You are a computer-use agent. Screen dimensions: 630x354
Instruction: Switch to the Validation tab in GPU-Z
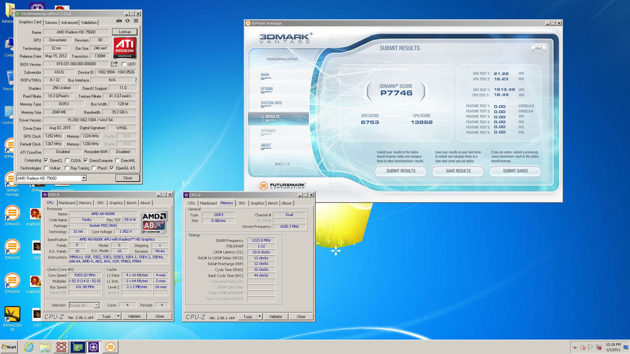[x=89, y=23]
